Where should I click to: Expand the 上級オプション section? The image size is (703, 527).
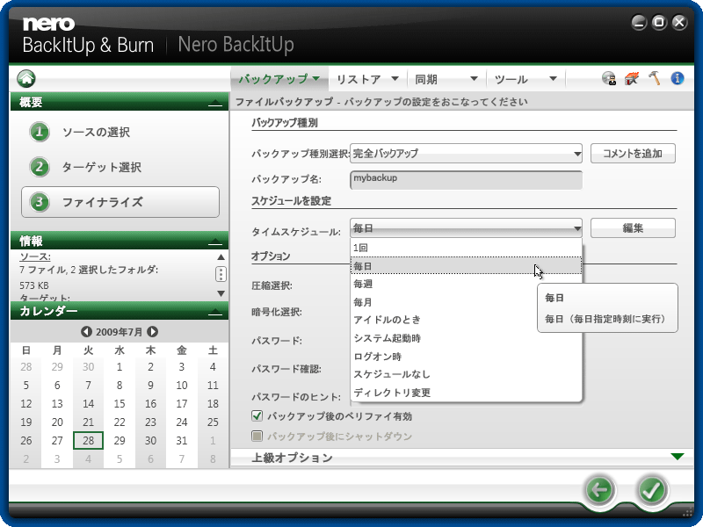click(x=678, y=457)
